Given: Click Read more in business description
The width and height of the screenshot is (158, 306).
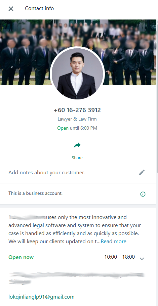Looking at the screenshot, I should tap(114, 242).
